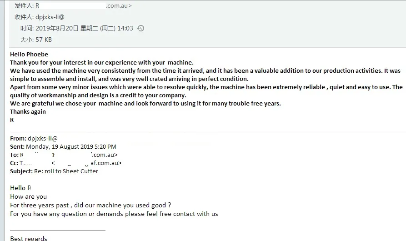Click the subject Re: roll to Sheet Cutter
The width and height of the screenshot is (406, 241).
(x=66, y=171)
